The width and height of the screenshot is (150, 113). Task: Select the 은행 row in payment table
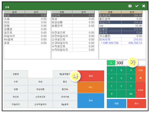point(25,26)
